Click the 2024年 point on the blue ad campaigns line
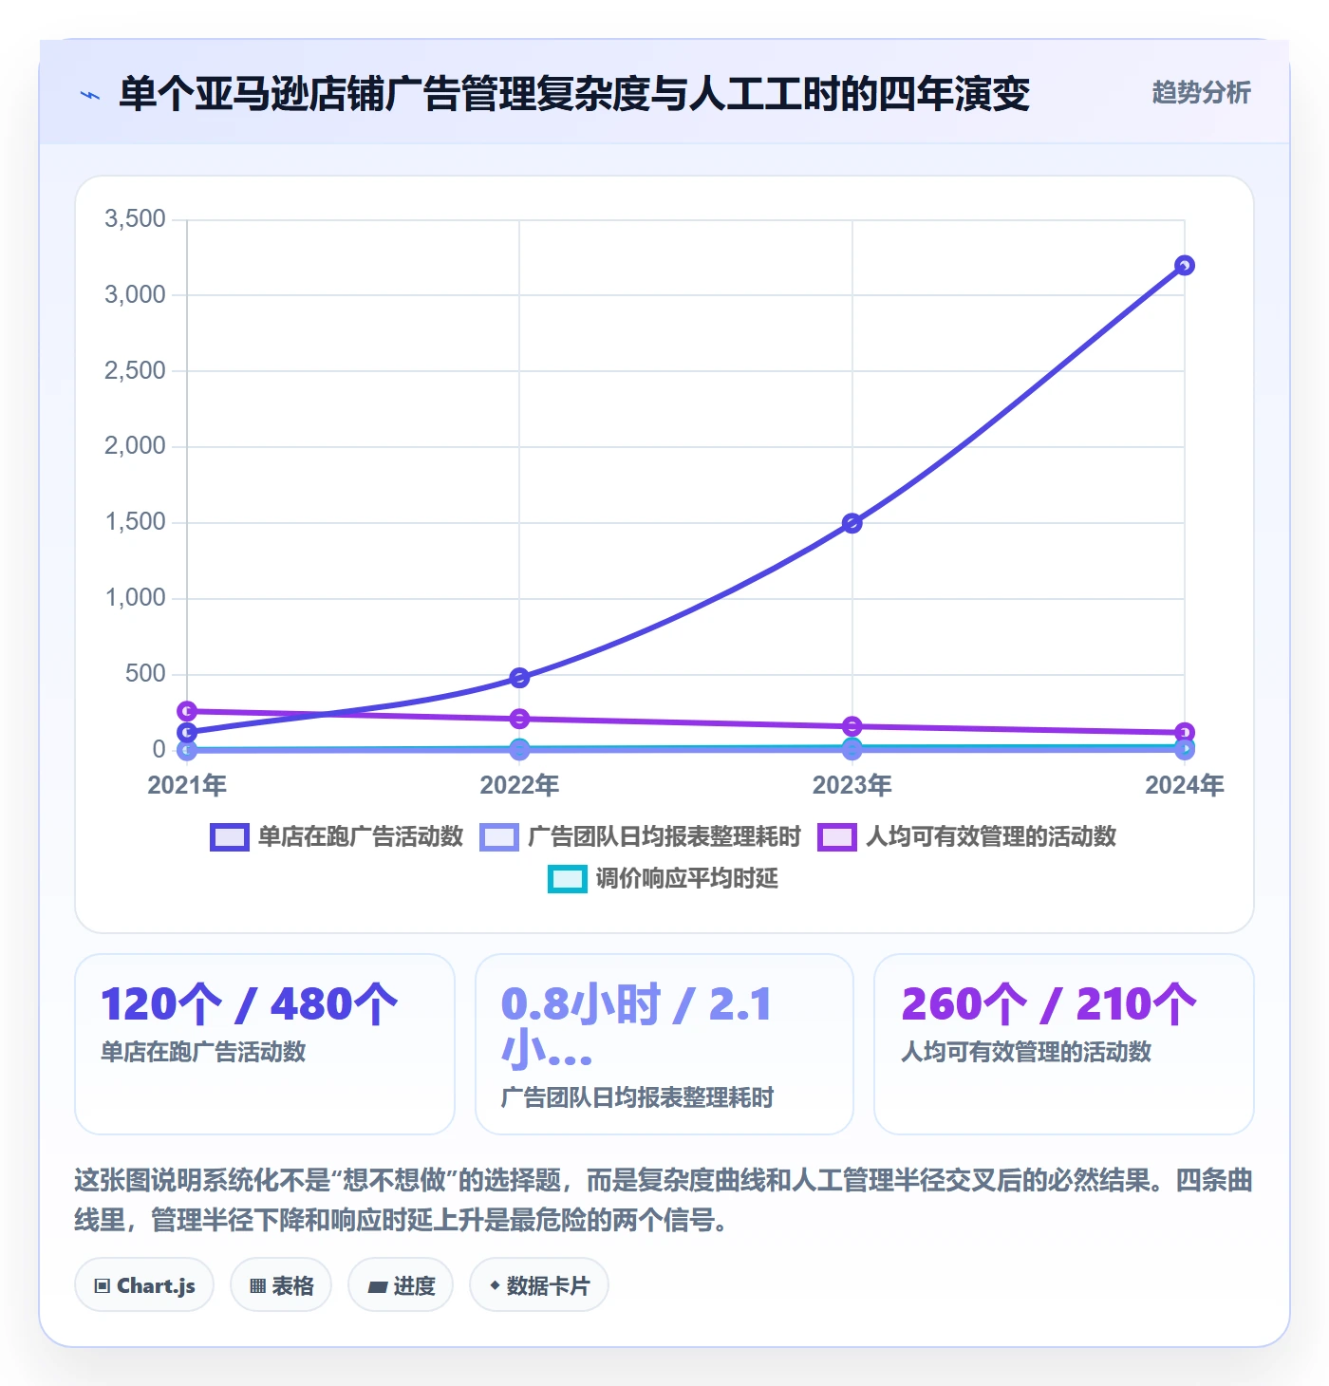This screenshot has width=1329, height=1386. 1184,266
